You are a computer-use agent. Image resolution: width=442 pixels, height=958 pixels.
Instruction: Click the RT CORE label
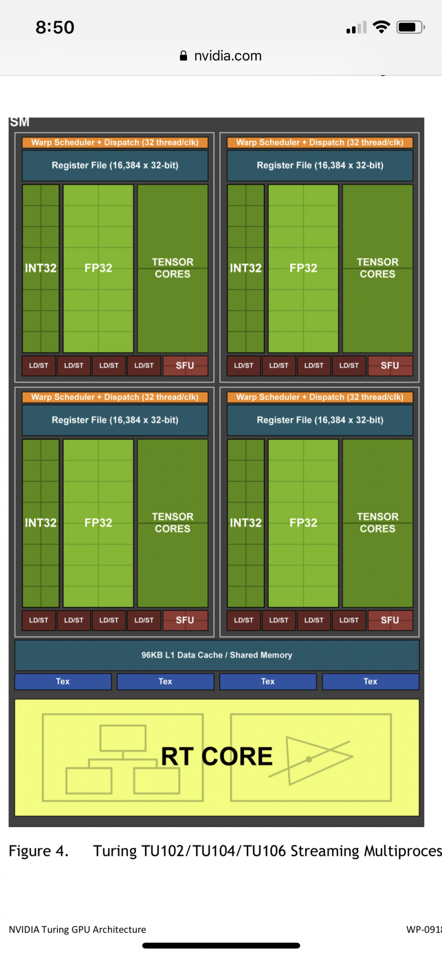[x=217, y=756]
